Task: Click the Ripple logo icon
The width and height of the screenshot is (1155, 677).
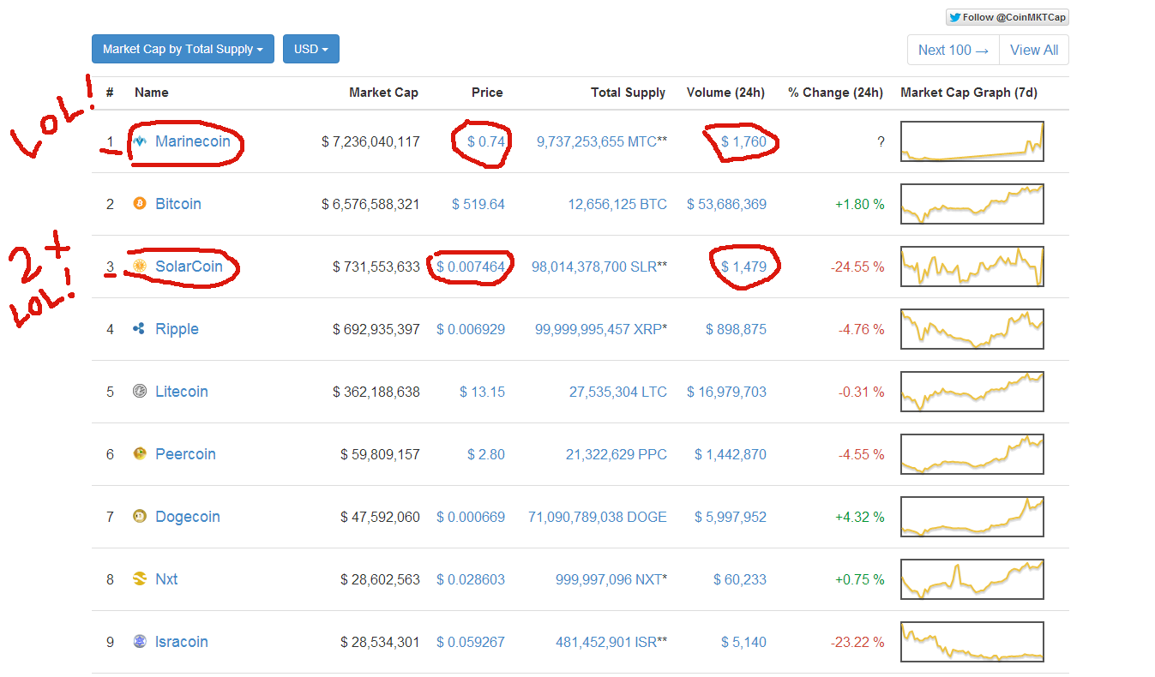Action: [x=140, y=329]
